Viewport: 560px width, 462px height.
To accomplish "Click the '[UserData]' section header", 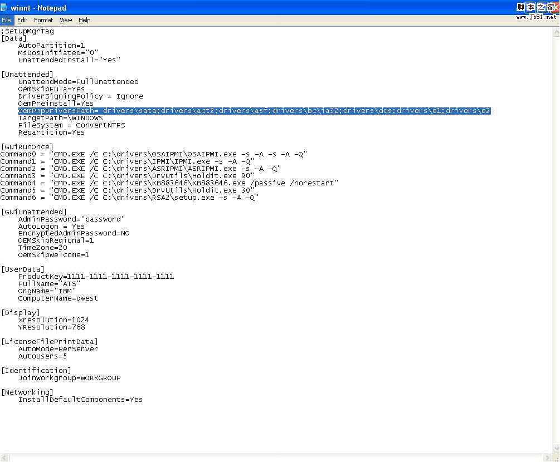I will (23, 269).
